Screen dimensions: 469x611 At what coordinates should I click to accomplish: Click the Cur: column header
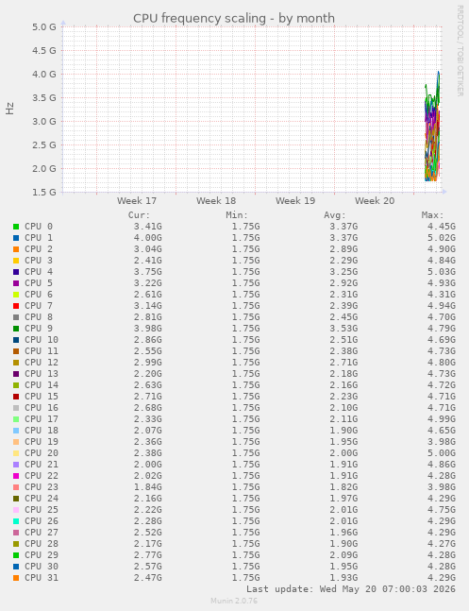pos(139,215)
